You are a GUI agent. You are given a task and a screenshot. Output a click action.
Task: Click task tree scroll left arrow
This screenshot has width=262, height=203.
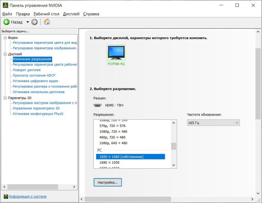coord(4,187)
